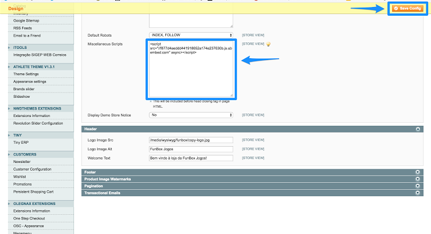431x234 pixels.
Task: Open Google Sitemap in the sidebar
Action: click(x=27, y=19)
